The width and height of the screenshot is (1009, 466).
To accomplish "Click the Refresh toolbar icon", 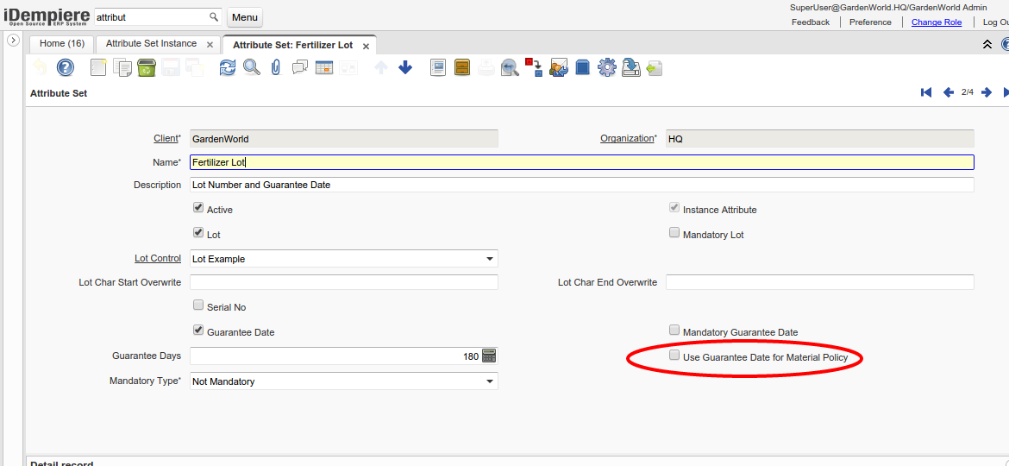I will tap(227, 67).
